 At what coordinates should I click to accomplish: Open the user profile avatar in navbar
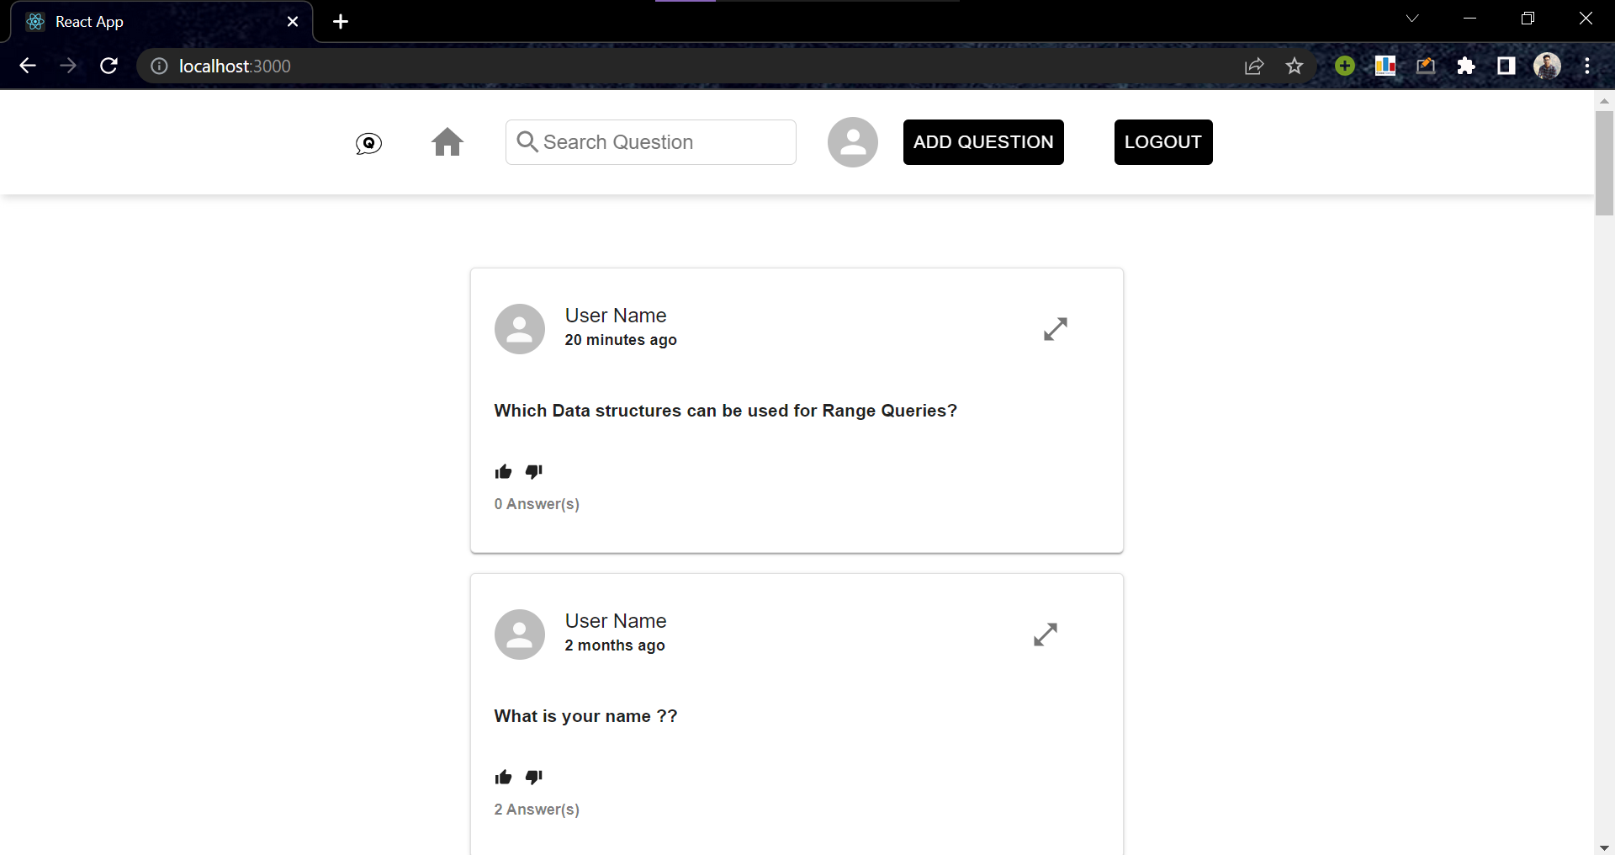852,142
